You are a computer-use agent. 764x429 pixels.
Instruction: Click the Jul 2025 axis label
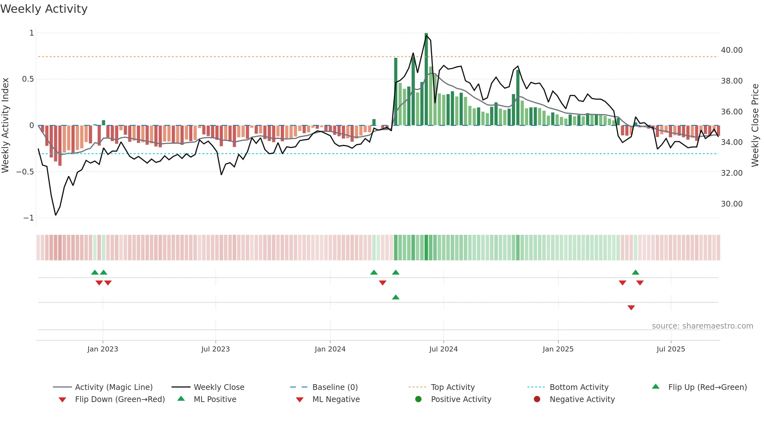(671, 349)
